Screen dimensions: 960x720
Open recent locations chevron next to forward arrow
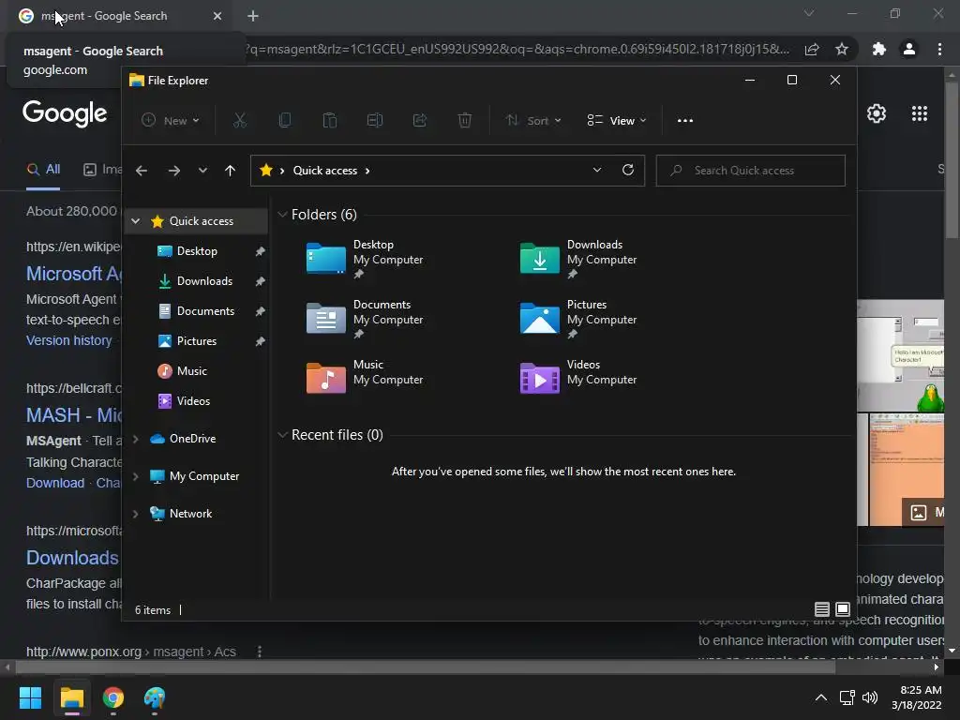click(202, 171)
